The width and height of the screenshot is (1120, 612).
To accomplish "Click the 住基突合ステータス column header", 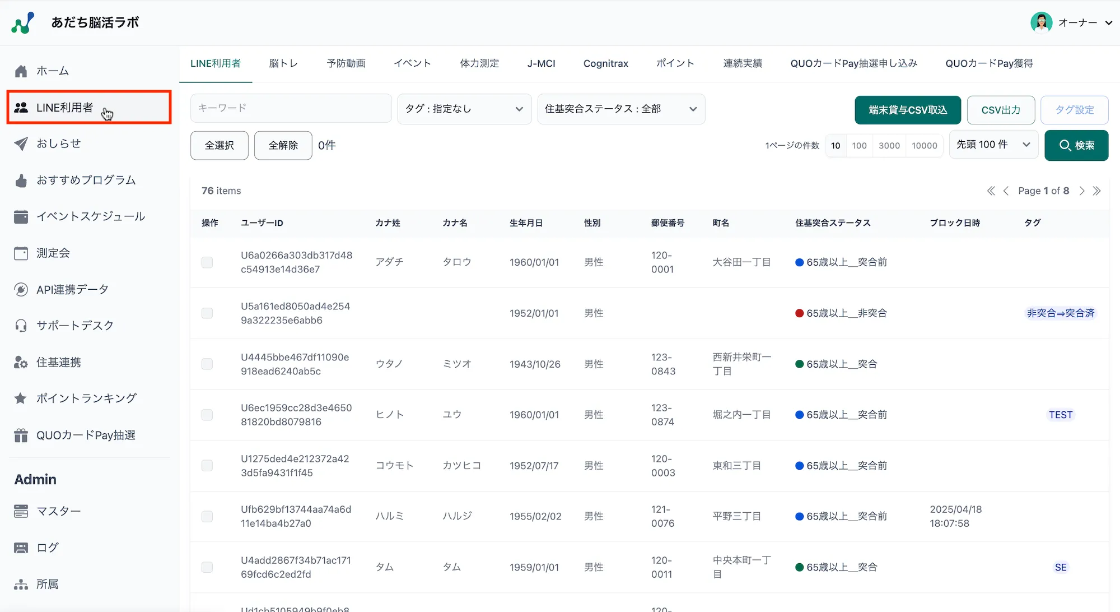I will coord(833,223).
